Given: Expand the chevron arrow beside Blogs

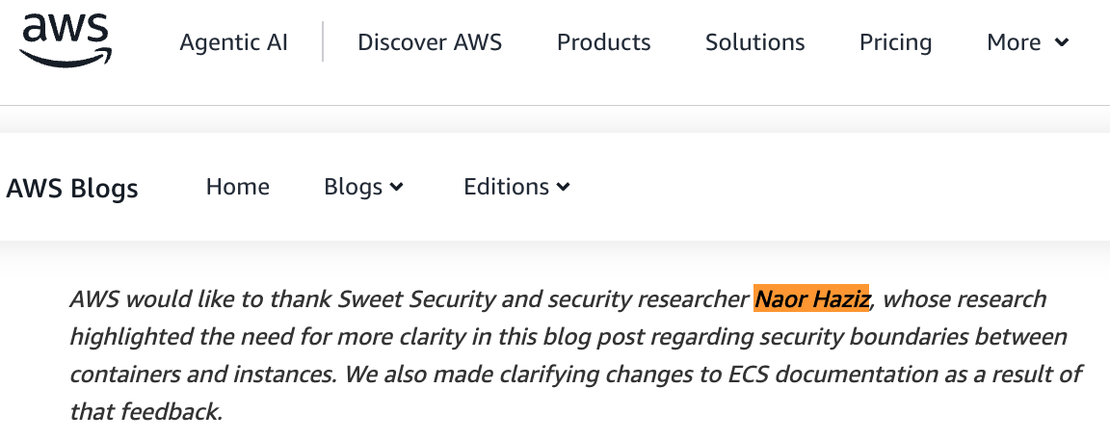Looking at the screenshot, I should pos(396,187).
